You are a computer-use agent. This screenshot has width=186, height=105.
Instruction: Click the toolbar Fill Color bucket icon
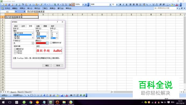pyautogui.click(x=172, y=5)
